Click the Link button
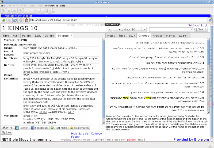214x148 pixels. [x=7, y=132]
